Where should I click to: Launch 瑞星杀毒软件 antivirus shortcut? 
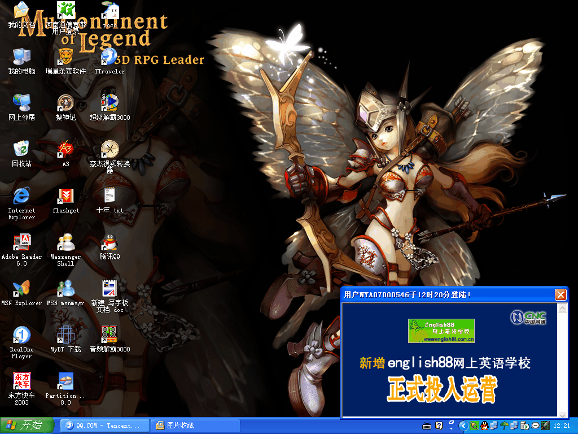click(65, 61)
